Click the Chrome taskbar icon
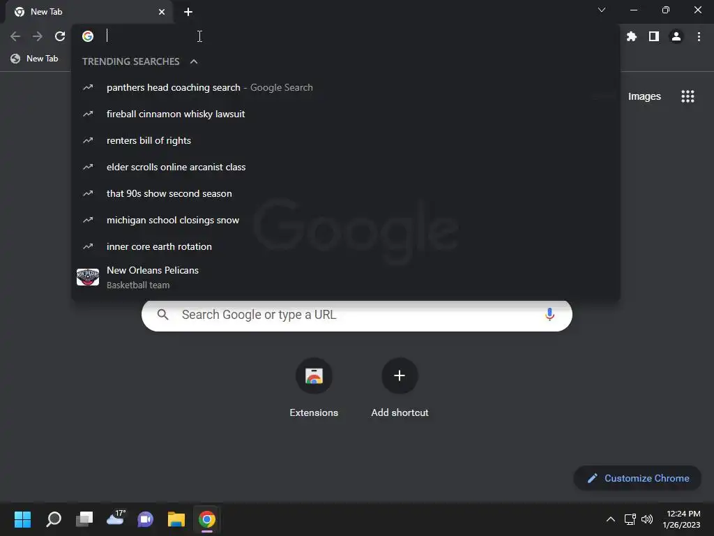 click(206, 519)
